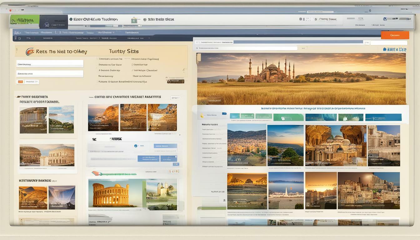This screenshot has height=240, width=420.
Task: Click the narrow blue button at the form's bottom right
Action: click(x=169, y=158)
